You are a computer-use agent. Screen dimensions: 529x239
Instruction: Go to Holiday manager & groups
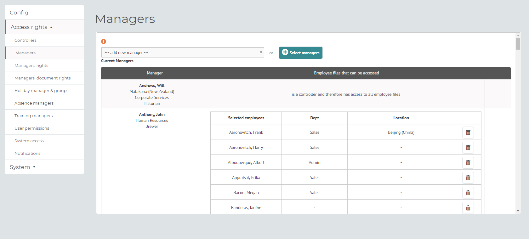[45, 91]
